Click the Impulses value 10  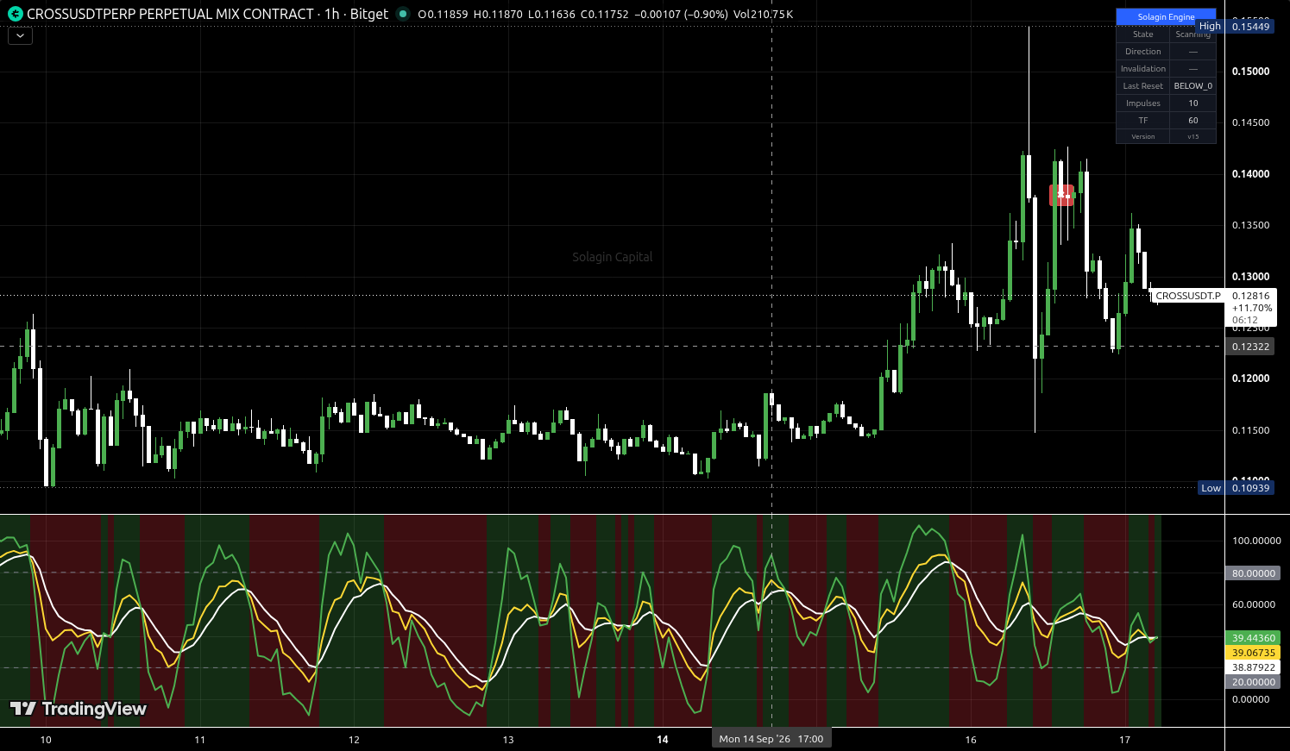1193,103
